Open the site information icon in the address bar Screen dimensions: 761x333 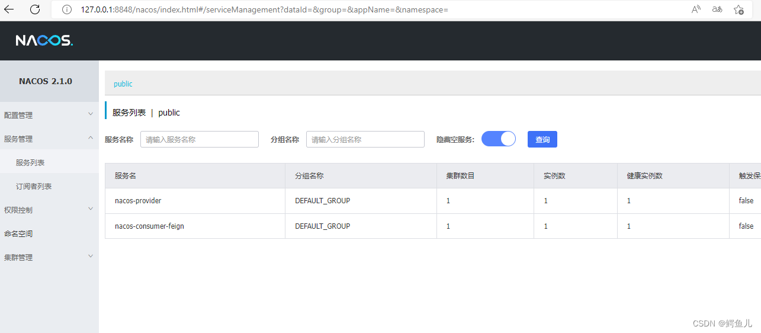(67, 9)
